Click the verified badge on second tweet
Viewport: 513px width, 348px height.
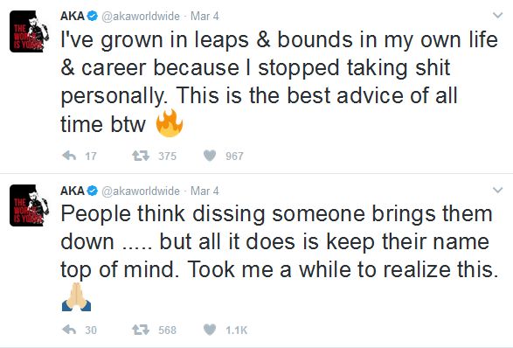[x=93, y=191]
